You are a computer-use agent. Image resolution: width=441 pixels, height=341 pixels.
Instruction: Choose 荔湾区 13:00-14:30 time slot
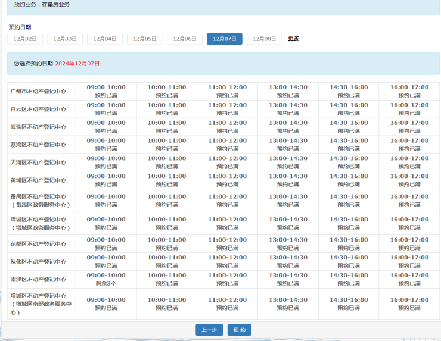click(288, 145)
